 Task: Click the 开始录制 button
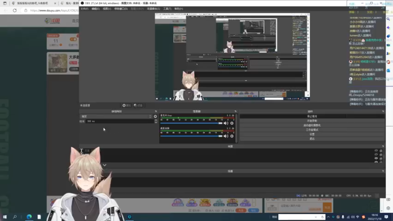click(x=312, y=121)
